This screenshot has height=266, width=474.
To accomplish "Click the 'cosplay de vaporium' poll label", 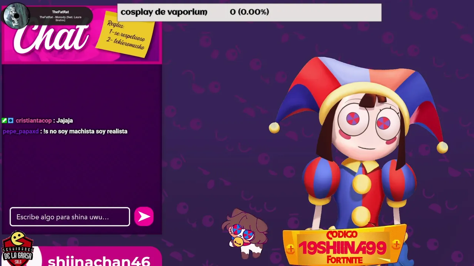I will (164, 12).
